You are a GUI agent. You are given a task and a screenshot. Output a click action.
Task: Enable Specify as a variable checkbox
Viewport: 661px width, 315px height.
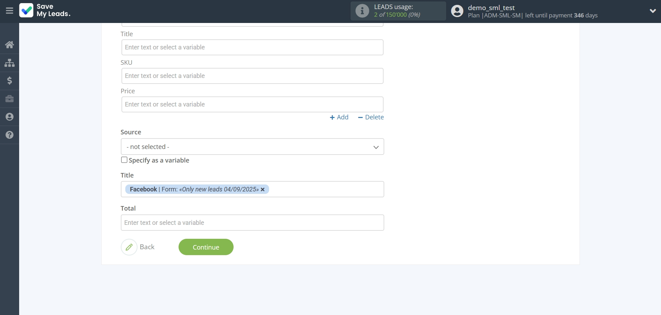tap(124, 160)
